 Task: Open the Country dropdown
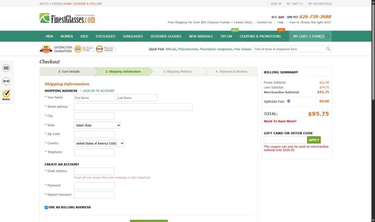(x=99, y=143)
